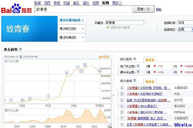The image size is (193, 128).
Task: Click the B badge in related news list
Action: click(122, 94)
